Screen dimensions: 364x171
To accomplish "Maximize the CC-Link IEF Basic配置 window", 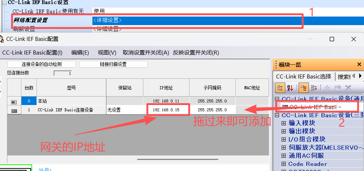I will point(332,39).
